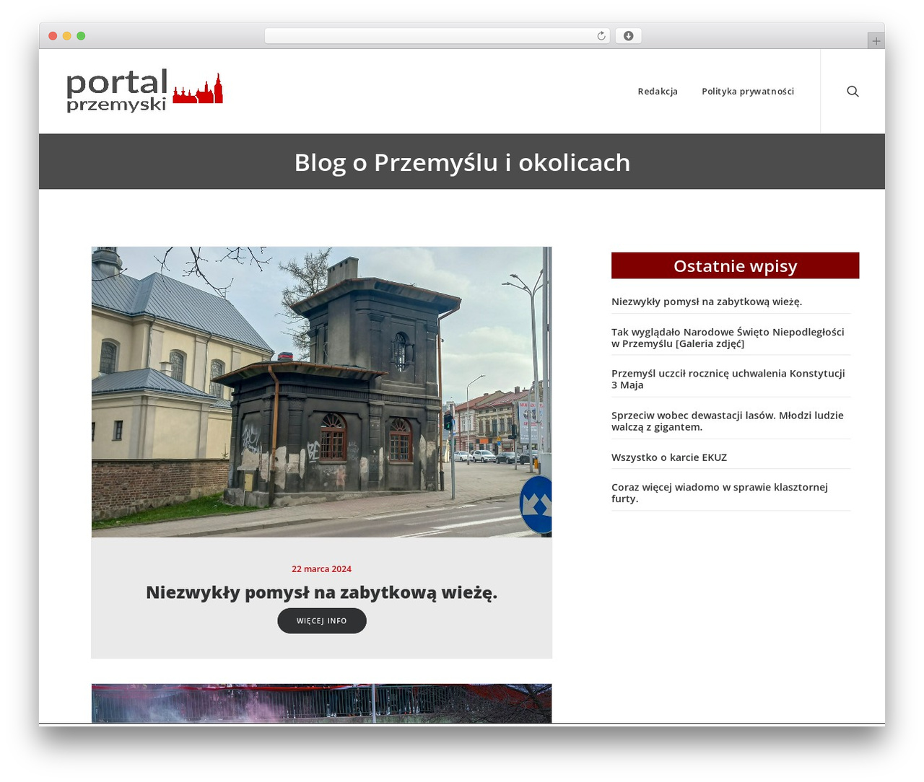This screenshot has height=782, width=924.
Task: Click the Blog o Przemyślu i okolicach heading
Action: (x=462, y=162)
